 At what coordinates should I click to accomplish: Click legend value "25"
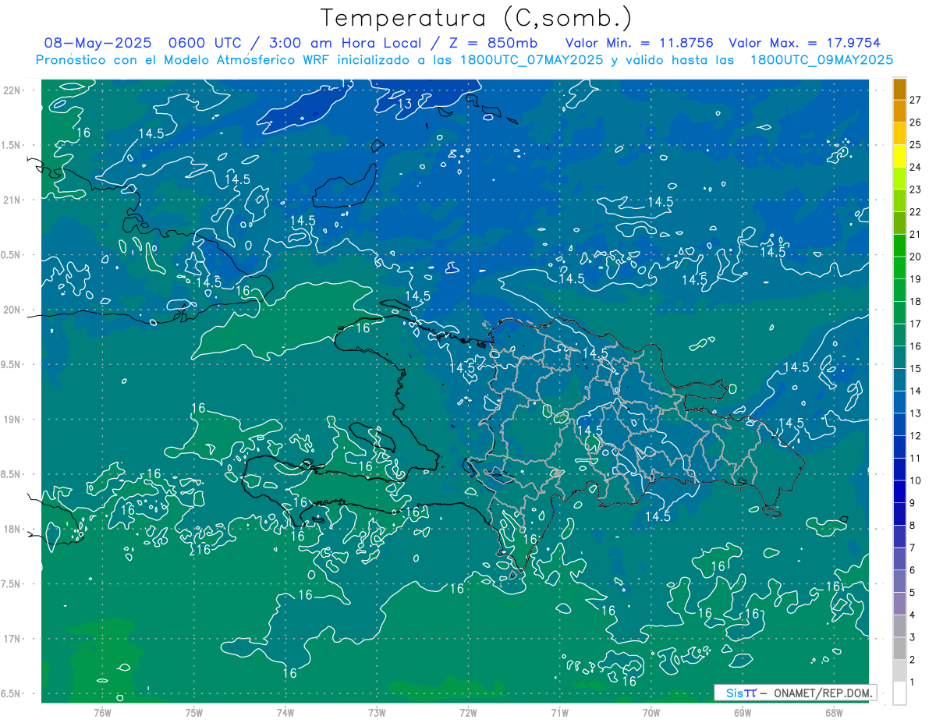click(x=916, y=144)
